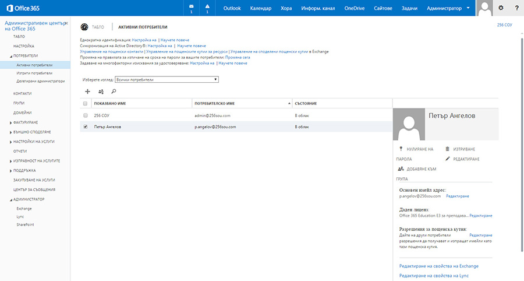Viewport: 524px width, 281px height.
Task: Select Изтрити потребители in sidebar
Action: [34, 73]
